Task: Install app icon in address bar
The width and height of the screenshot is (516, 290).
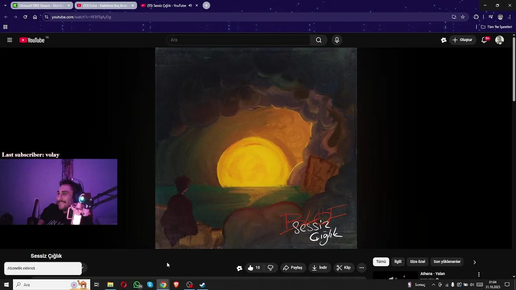Action: click(x=454, y=17)
